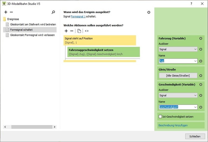Screen dimensions: 208x142
Task: Expand the Geschwindigkeit name dropdown
Action: (196, 107)
